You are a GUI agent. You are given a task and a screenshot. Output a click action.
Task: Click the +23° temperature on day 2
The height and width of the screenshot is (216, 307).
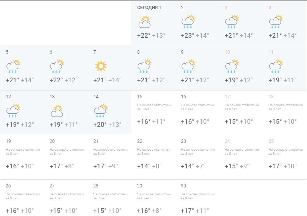pyautogui.click(x=187, y=36)
